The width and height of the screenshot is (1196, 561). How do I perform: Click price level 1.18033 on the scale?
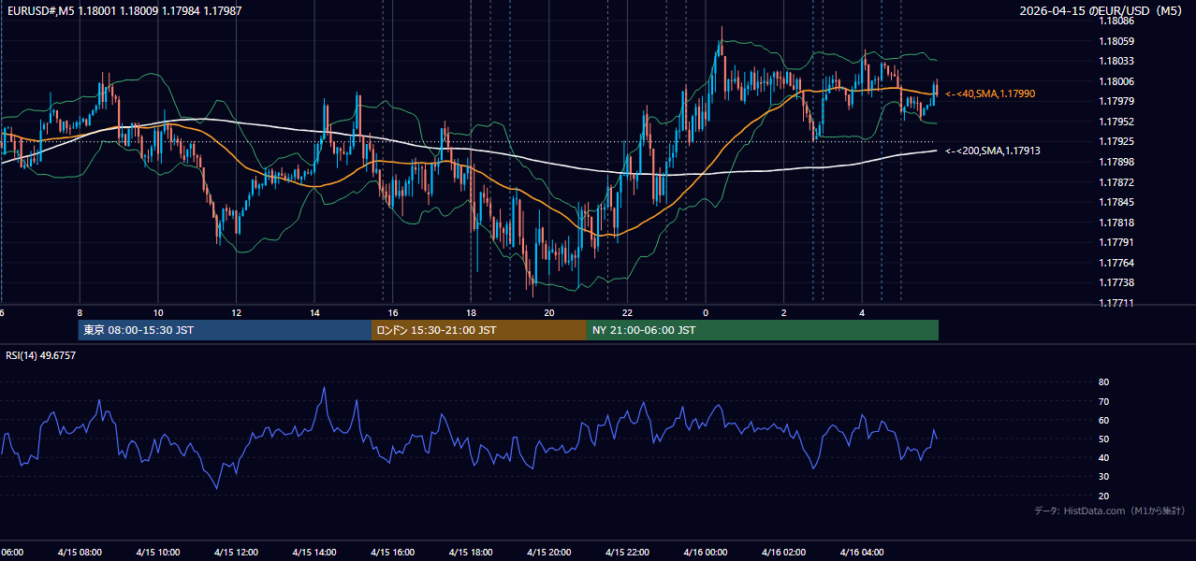pos(1116,62)
